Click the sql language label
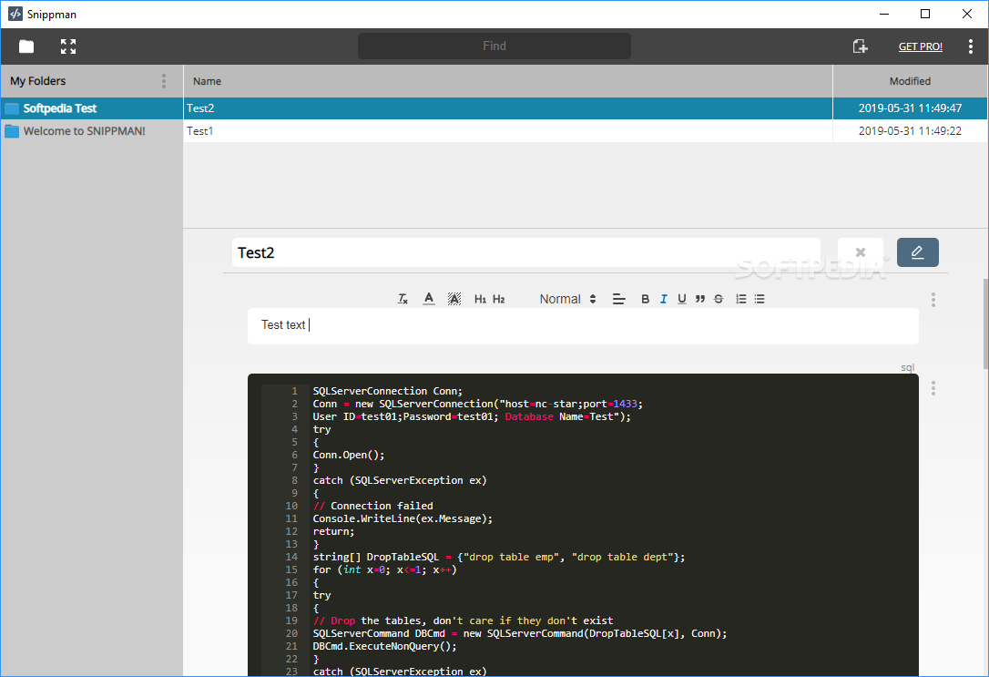989x677 pixels. click(908, 367)
